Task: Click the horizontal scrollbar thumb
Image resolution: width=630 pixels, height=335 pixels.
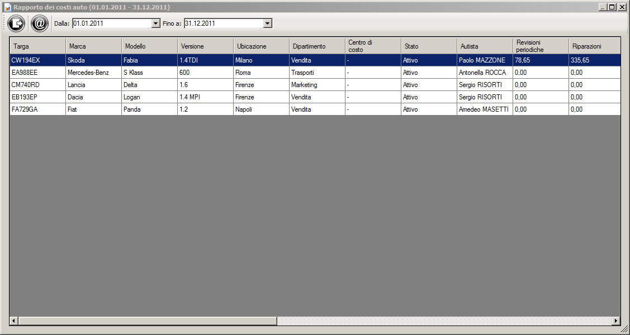Action: click(x=148, y=320)
